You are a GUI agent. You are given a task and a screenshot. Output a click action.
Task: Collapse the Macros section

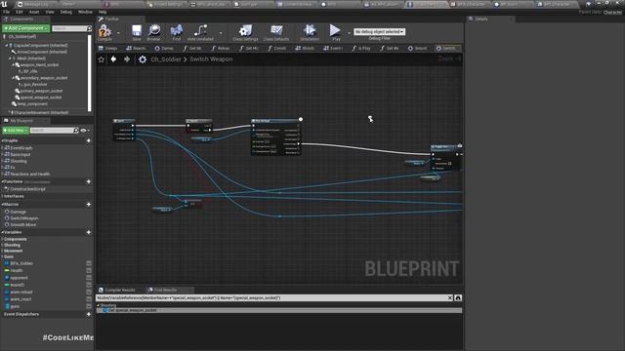pyautogui.click(x=2, y=204)
